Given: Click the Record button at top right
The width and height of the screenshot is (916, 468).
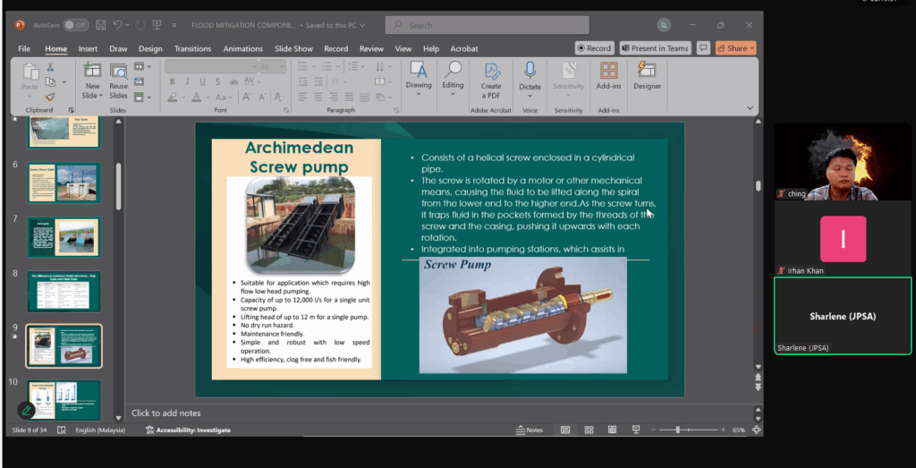Looking at the screenshot, I should (594, 48).
